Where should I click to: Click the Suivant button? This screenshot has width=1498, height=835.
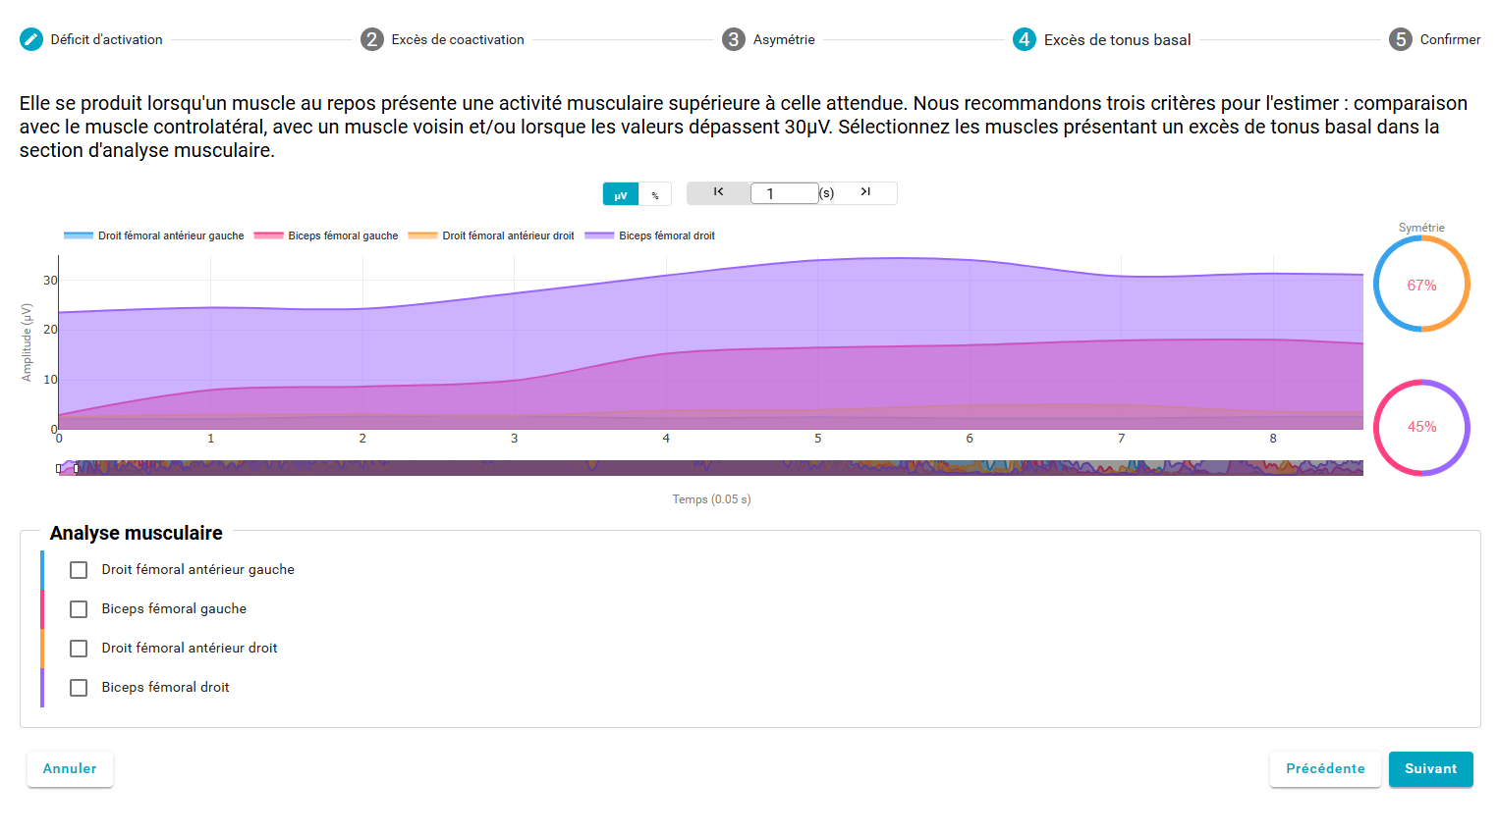click(x=1430, y=769)
